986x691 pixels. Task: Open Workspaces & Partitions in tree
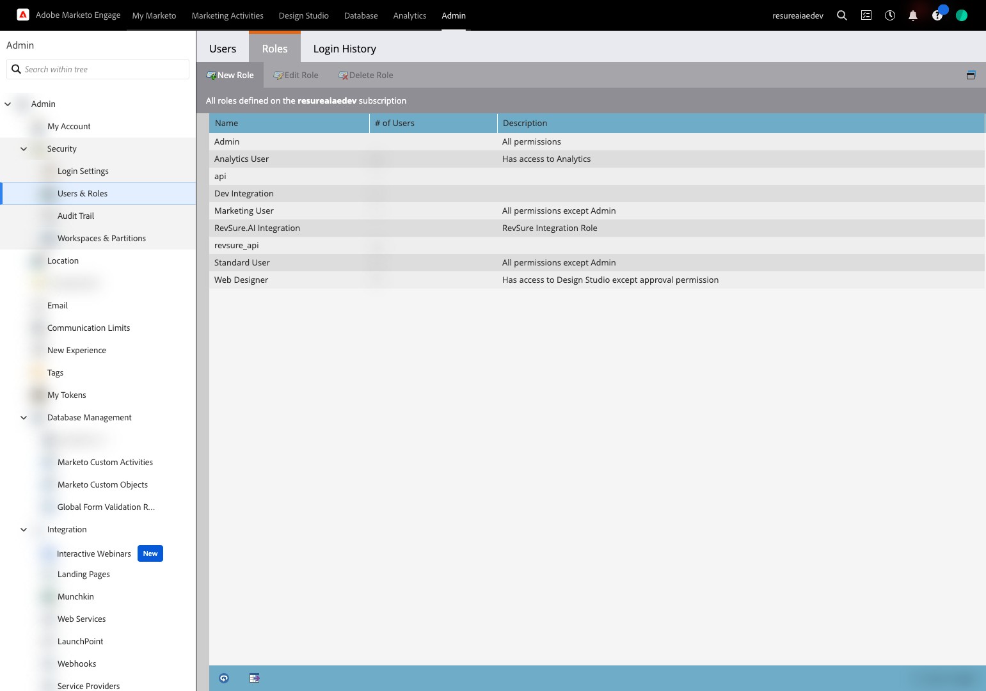coord(102,238)
